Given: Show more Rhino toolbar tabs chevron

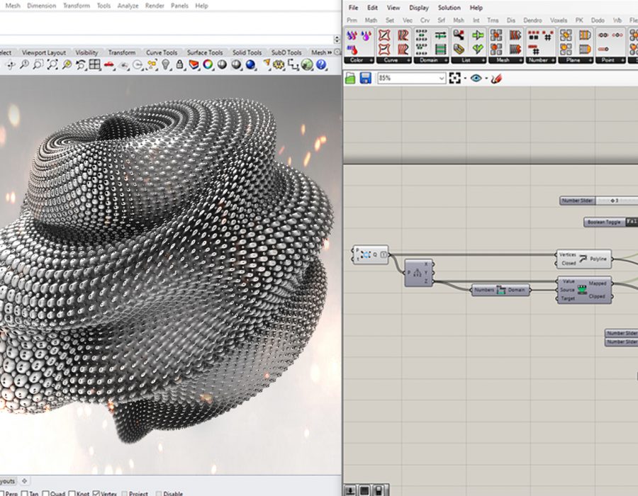Looking at the screenshot, I should 330,52.
